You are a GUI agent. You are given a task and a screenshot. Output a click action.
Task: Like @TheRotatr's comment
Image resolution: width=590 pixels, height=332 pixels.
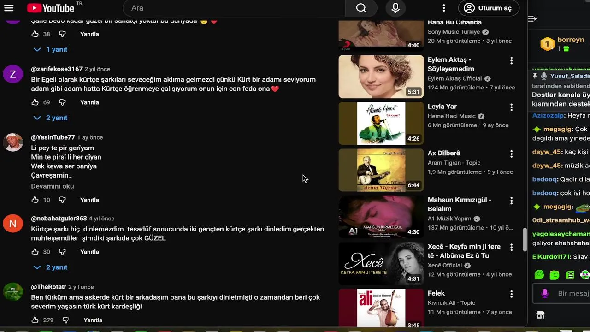(x=35, y=320)
